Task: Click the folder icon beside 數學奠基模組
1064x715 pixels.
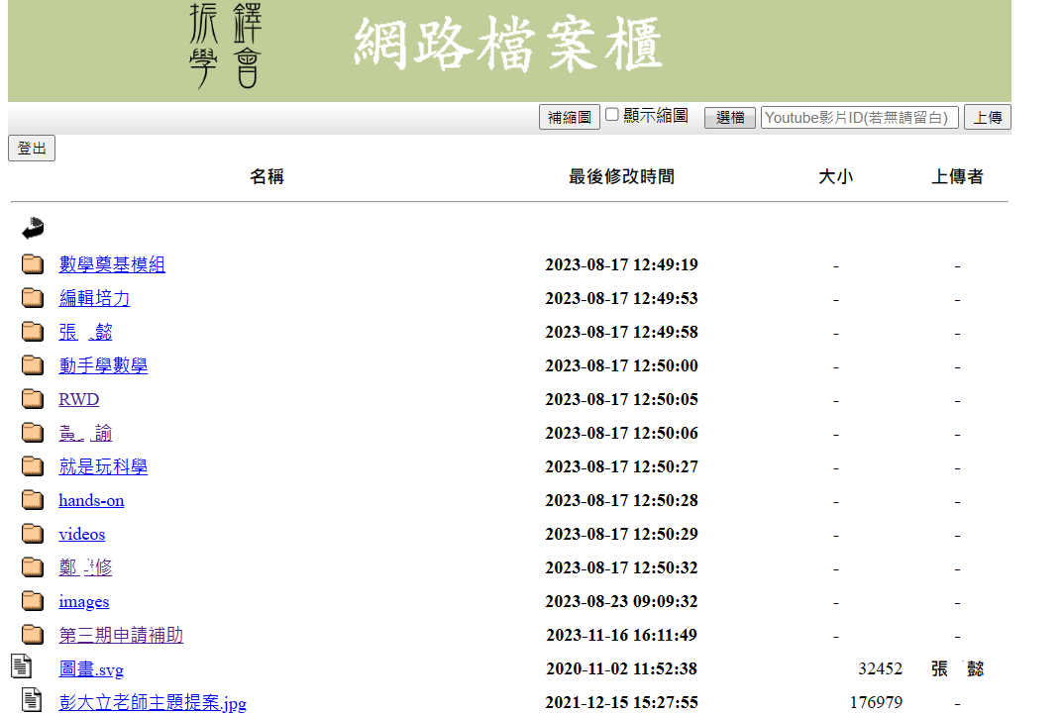Action: tap(33, 264)
